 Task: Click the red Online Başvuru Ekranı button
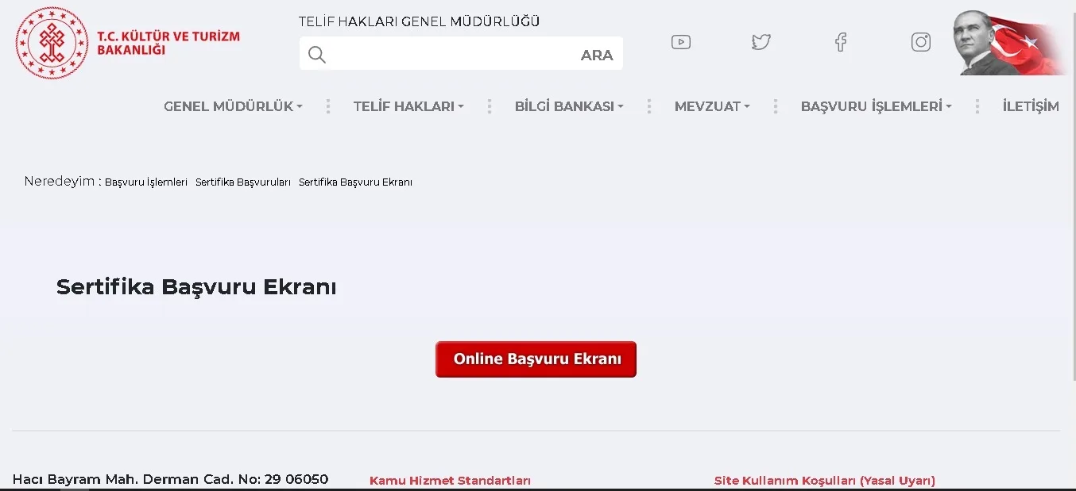(536, 359)
